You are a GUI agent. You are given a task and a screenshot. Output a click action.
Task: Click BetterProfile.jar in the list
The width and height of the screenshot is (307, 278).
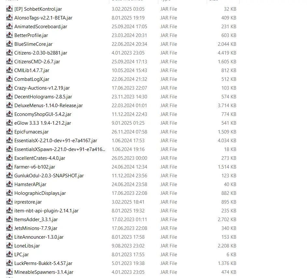coord(31,35)
